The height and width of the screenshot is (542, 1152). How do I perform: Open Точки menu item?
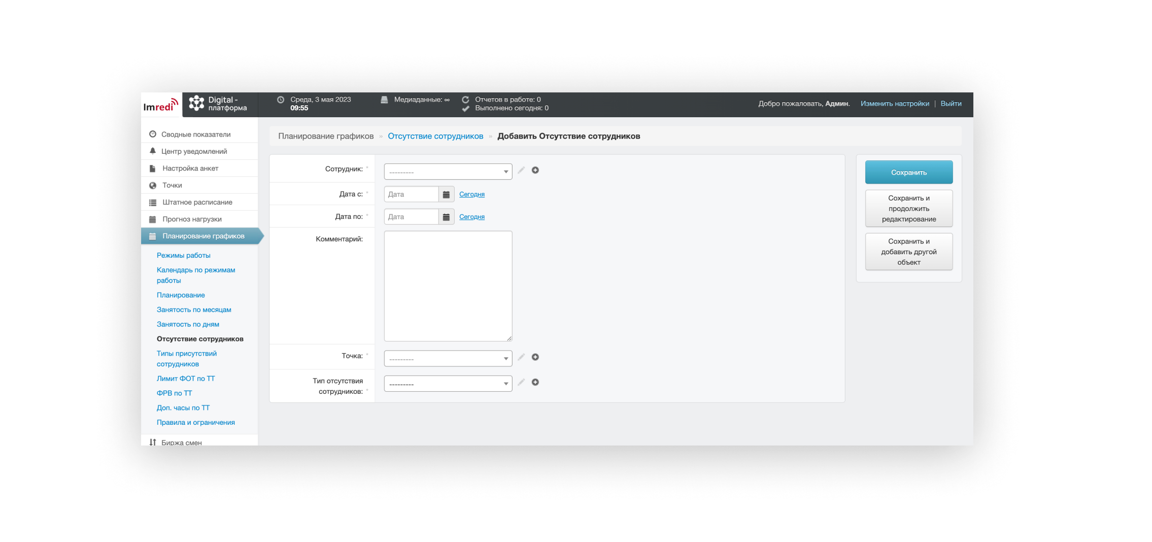pyautogui.click(x=199, y=185)
